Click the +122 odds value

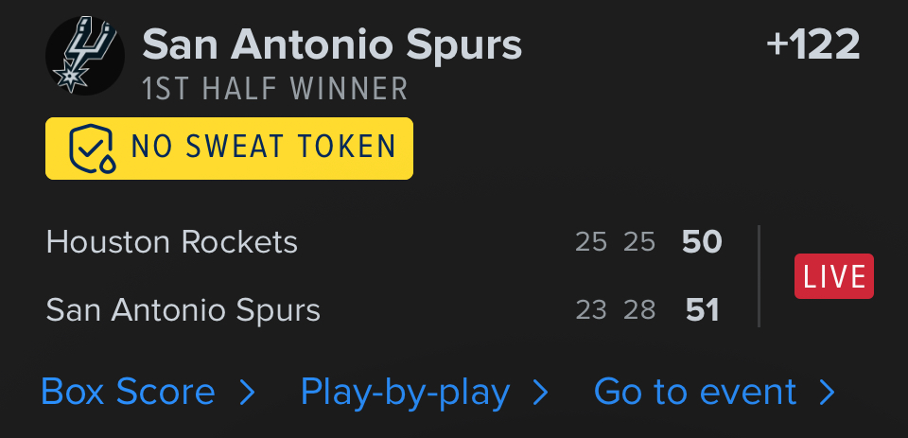click(x=812, y=44)
